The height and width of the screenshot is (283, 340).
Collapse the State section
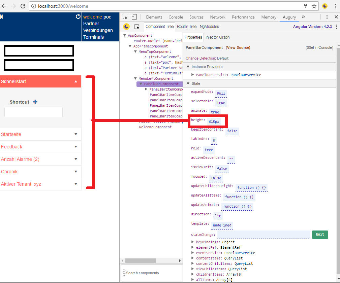[188, 83]
